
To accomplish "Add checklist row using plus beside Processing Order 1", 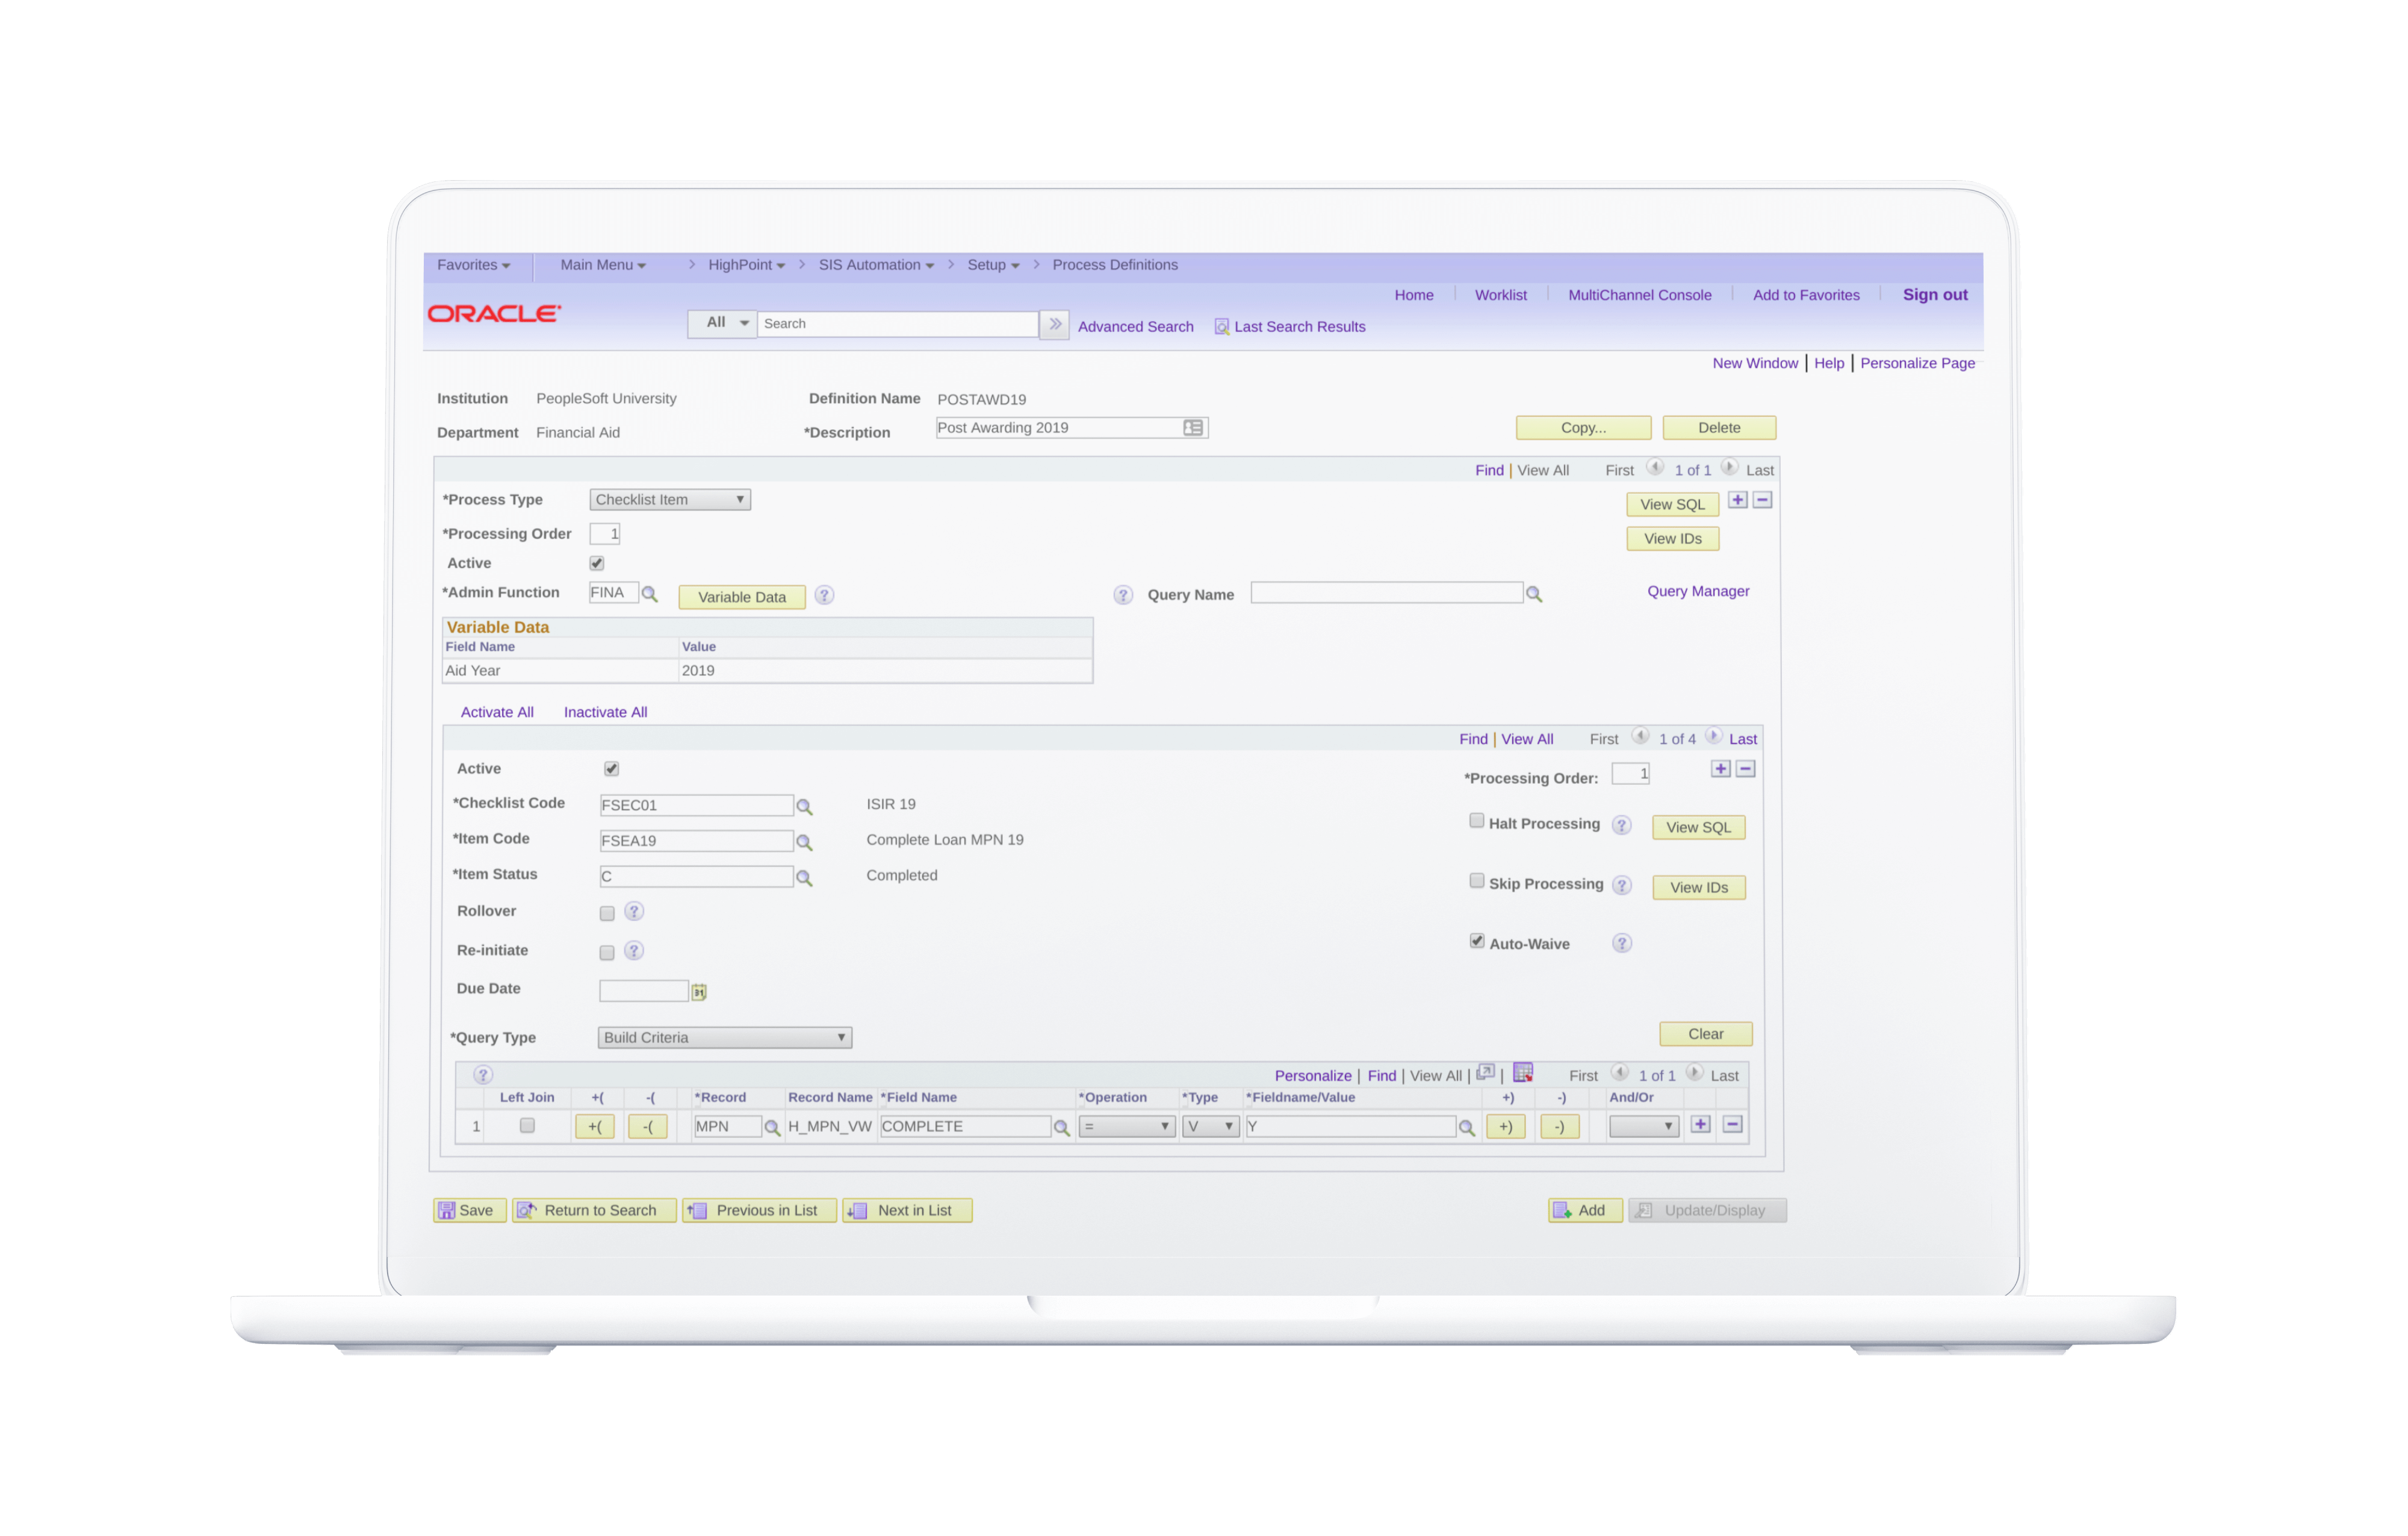I will (x=1721, y=769).
